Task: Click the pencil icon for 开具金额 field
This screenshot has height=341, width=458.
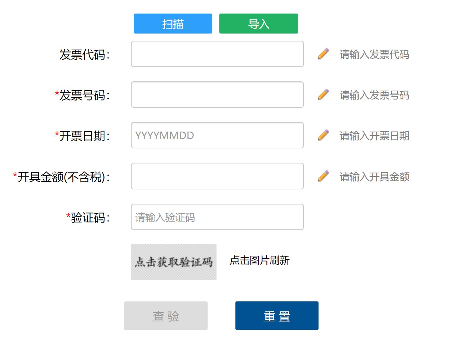Action: (x=323, y=176)
